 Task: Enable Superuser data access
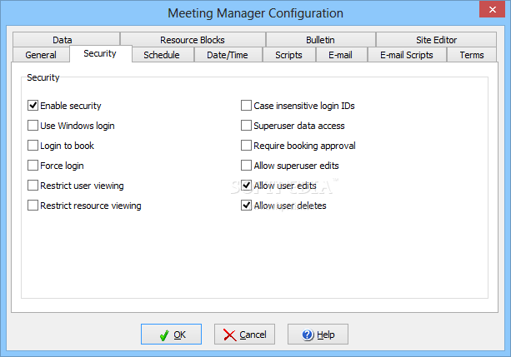pyautogui.click(x=246, y=126)
